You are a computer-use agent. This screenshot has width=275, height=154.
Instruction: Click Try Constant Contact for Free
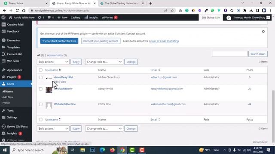click(59, 41)
